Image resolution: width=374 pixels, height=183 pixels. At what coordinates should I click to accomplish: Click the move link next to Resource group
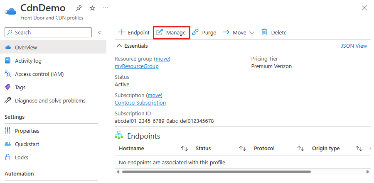pyautogui.click(x=162, y=59)
